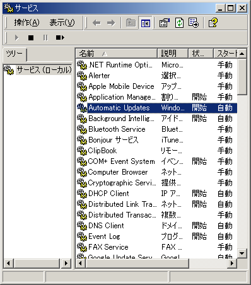Toggle the console tree show/hide icon
Image resolution: width=251 pixels, height=285 pixels.
click(x=146, y=23)
